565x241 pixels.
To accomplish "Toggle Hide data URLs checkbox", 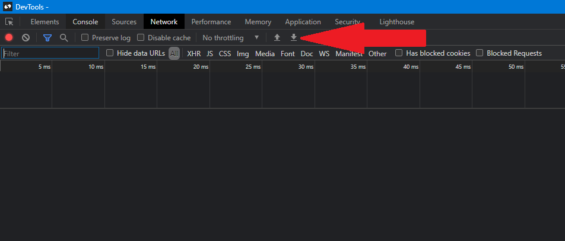I will (110, 53).
